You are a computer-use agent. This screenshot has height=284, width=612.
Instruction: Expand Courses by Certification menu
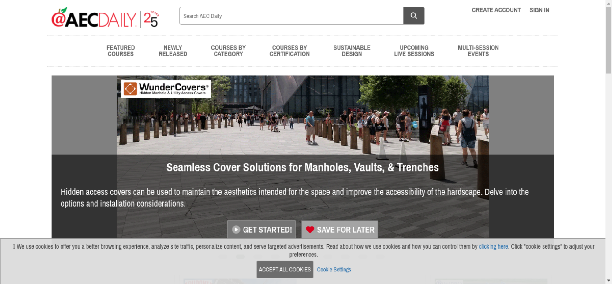coord(289,51)
